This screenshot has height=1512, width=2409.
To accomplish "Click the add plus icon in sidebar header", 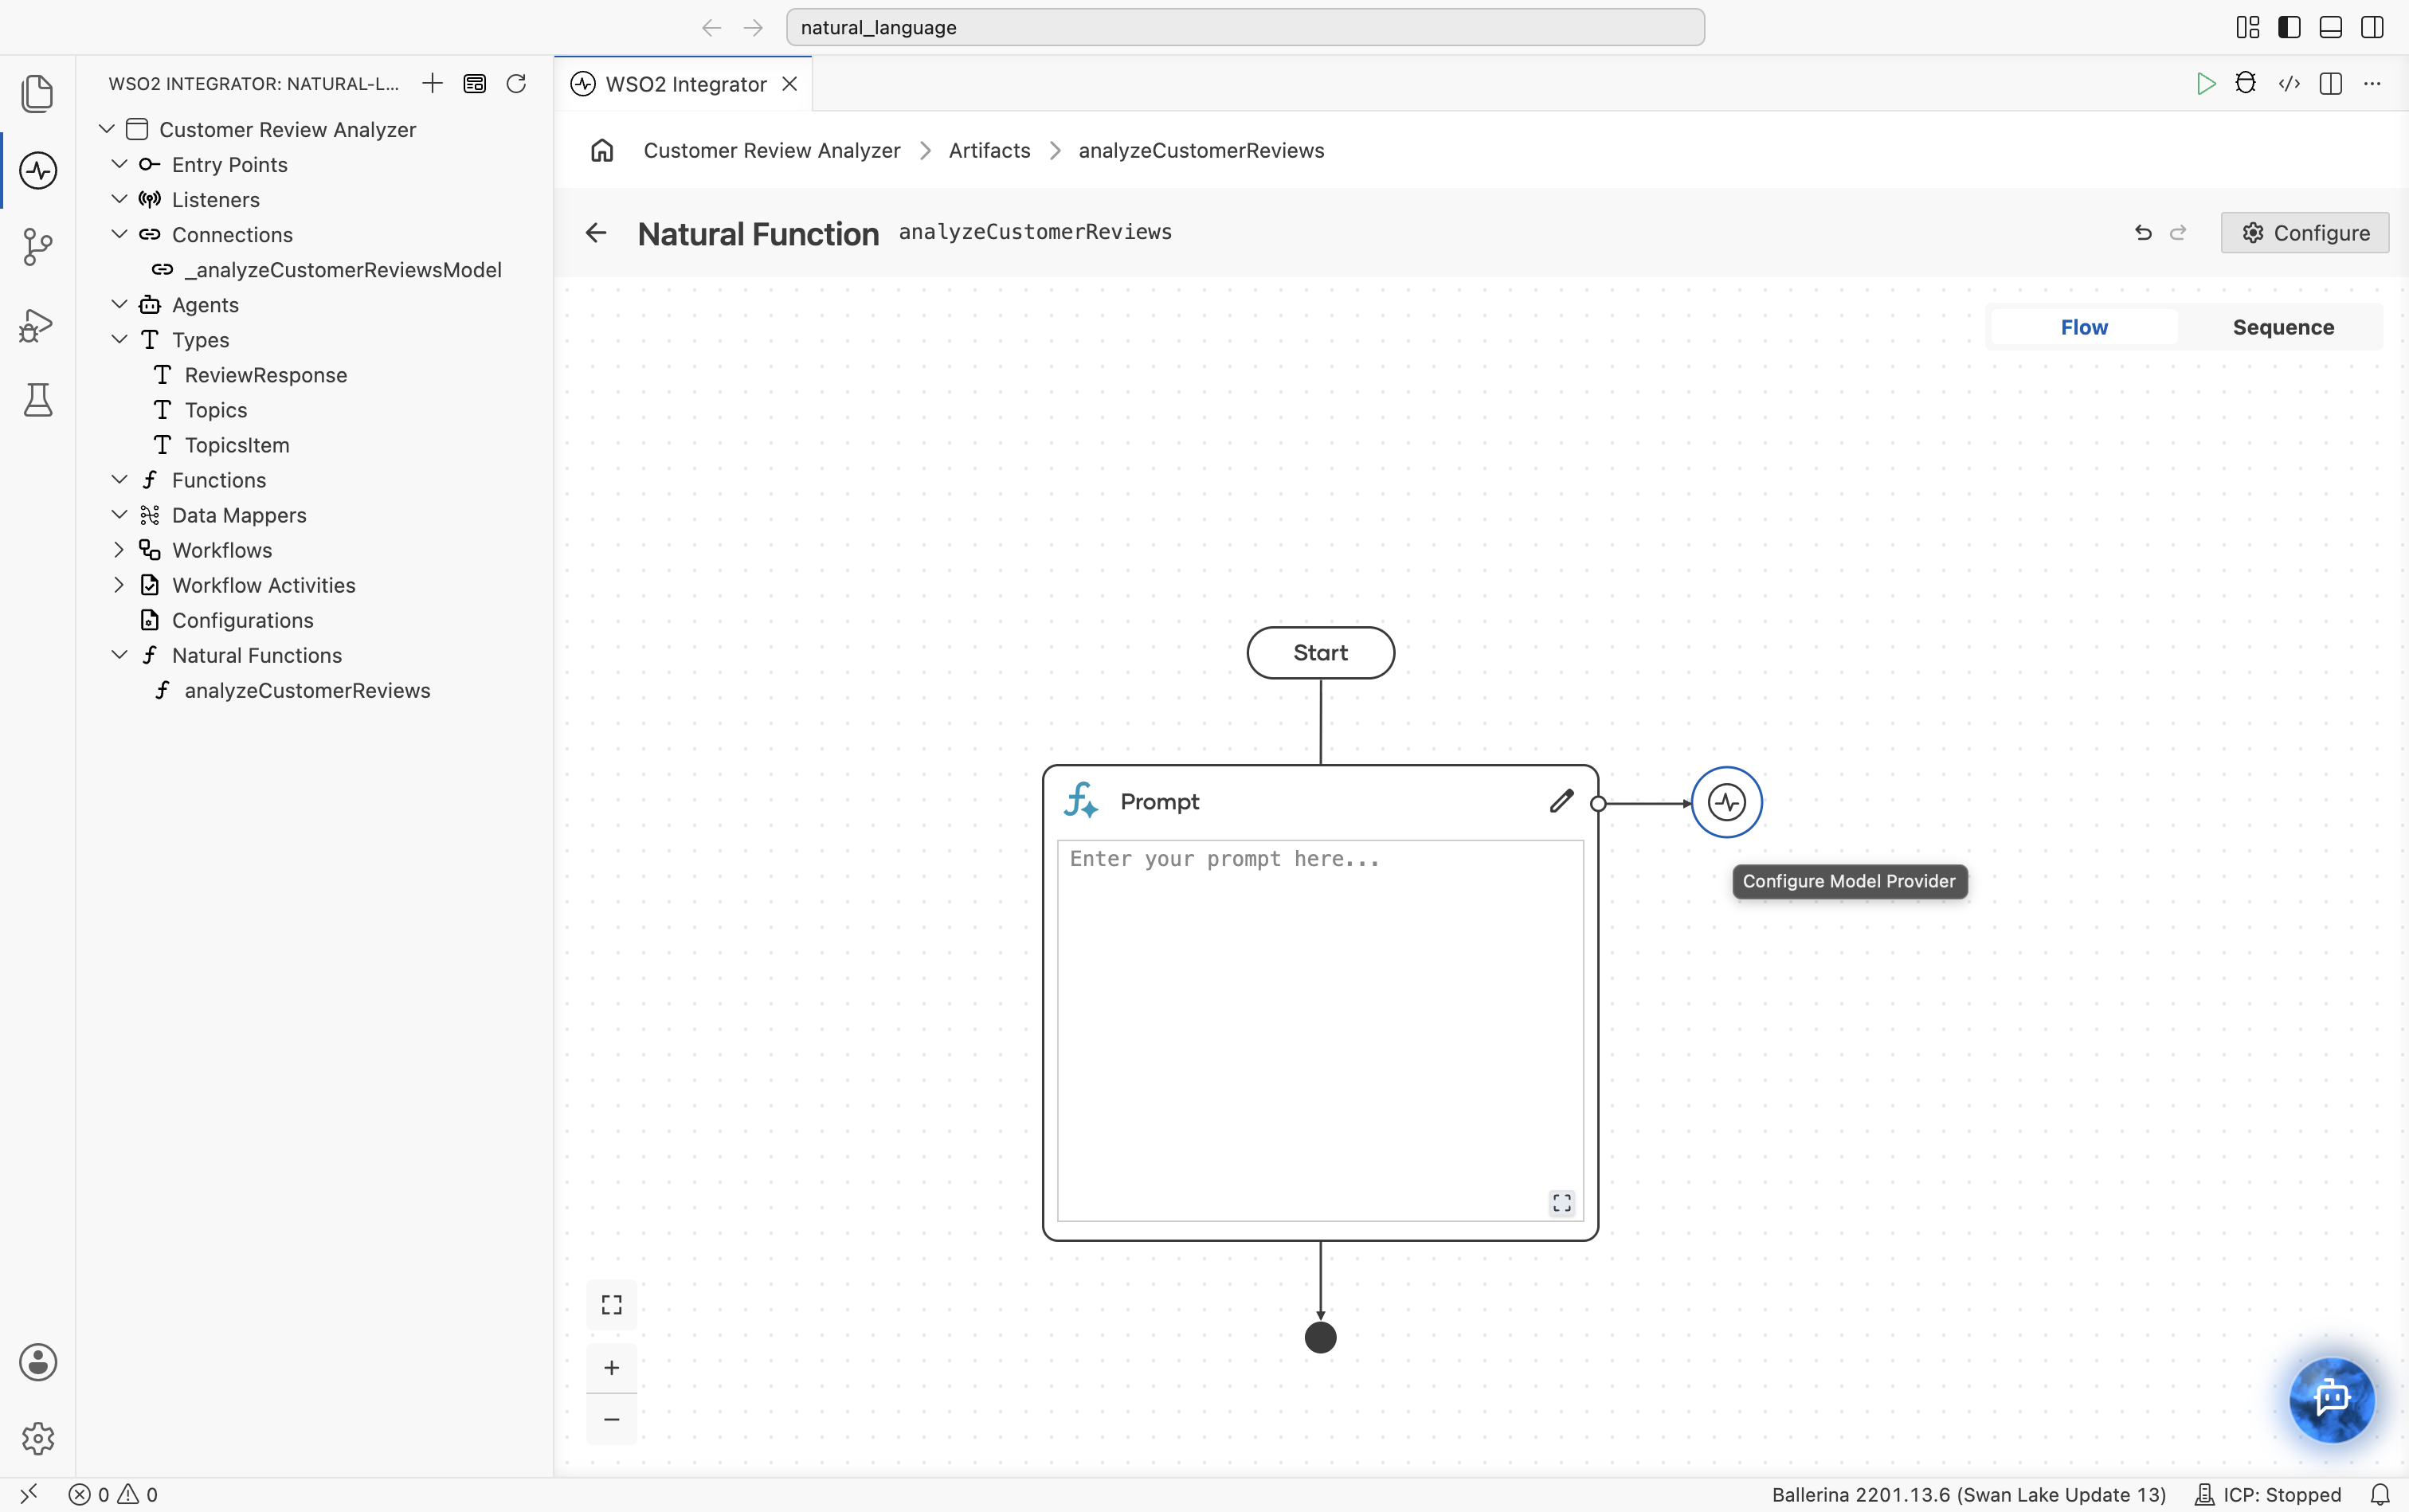I will click(x=432, y=83).
